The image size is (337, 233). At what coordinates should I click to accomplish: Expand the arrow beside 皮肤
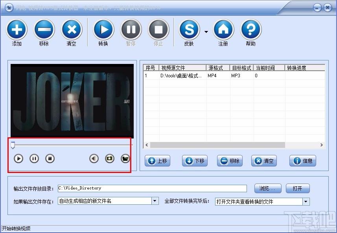tap(206, 32)
